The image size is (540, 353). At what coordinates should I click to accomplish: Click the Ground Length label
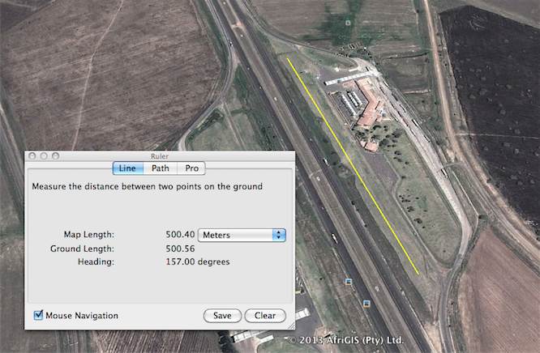82,249
